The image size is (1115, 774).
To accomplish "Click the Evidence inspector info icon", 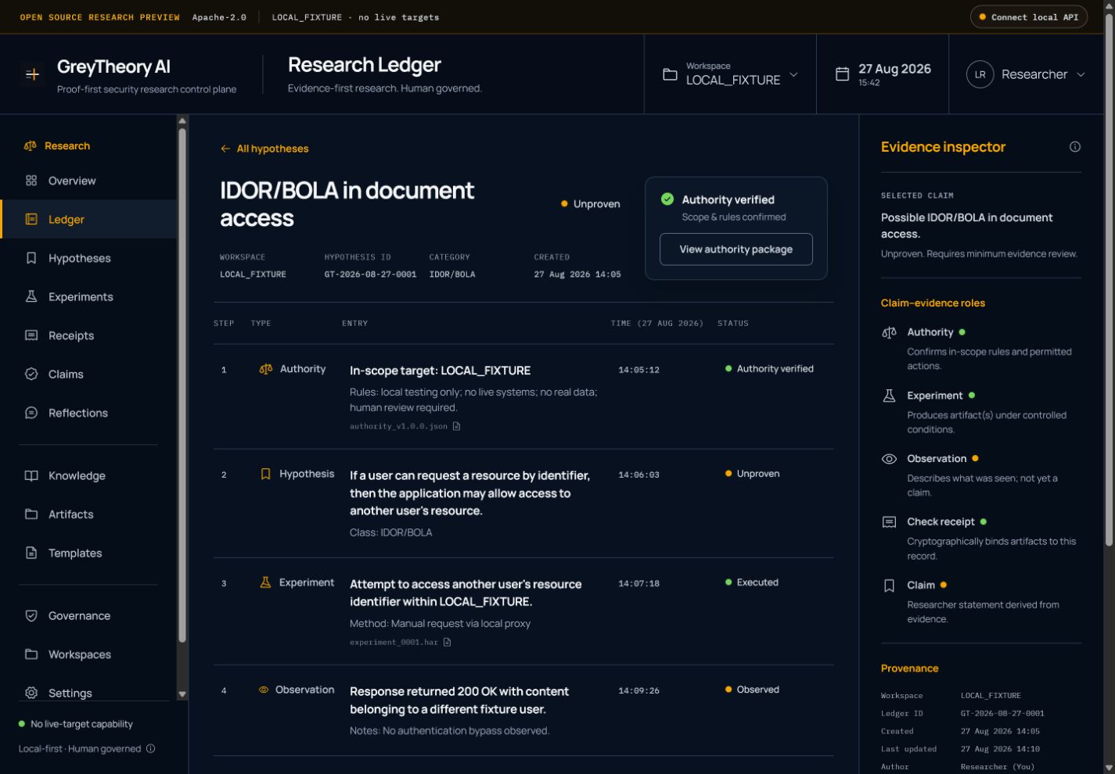I will coord(1075,147).
